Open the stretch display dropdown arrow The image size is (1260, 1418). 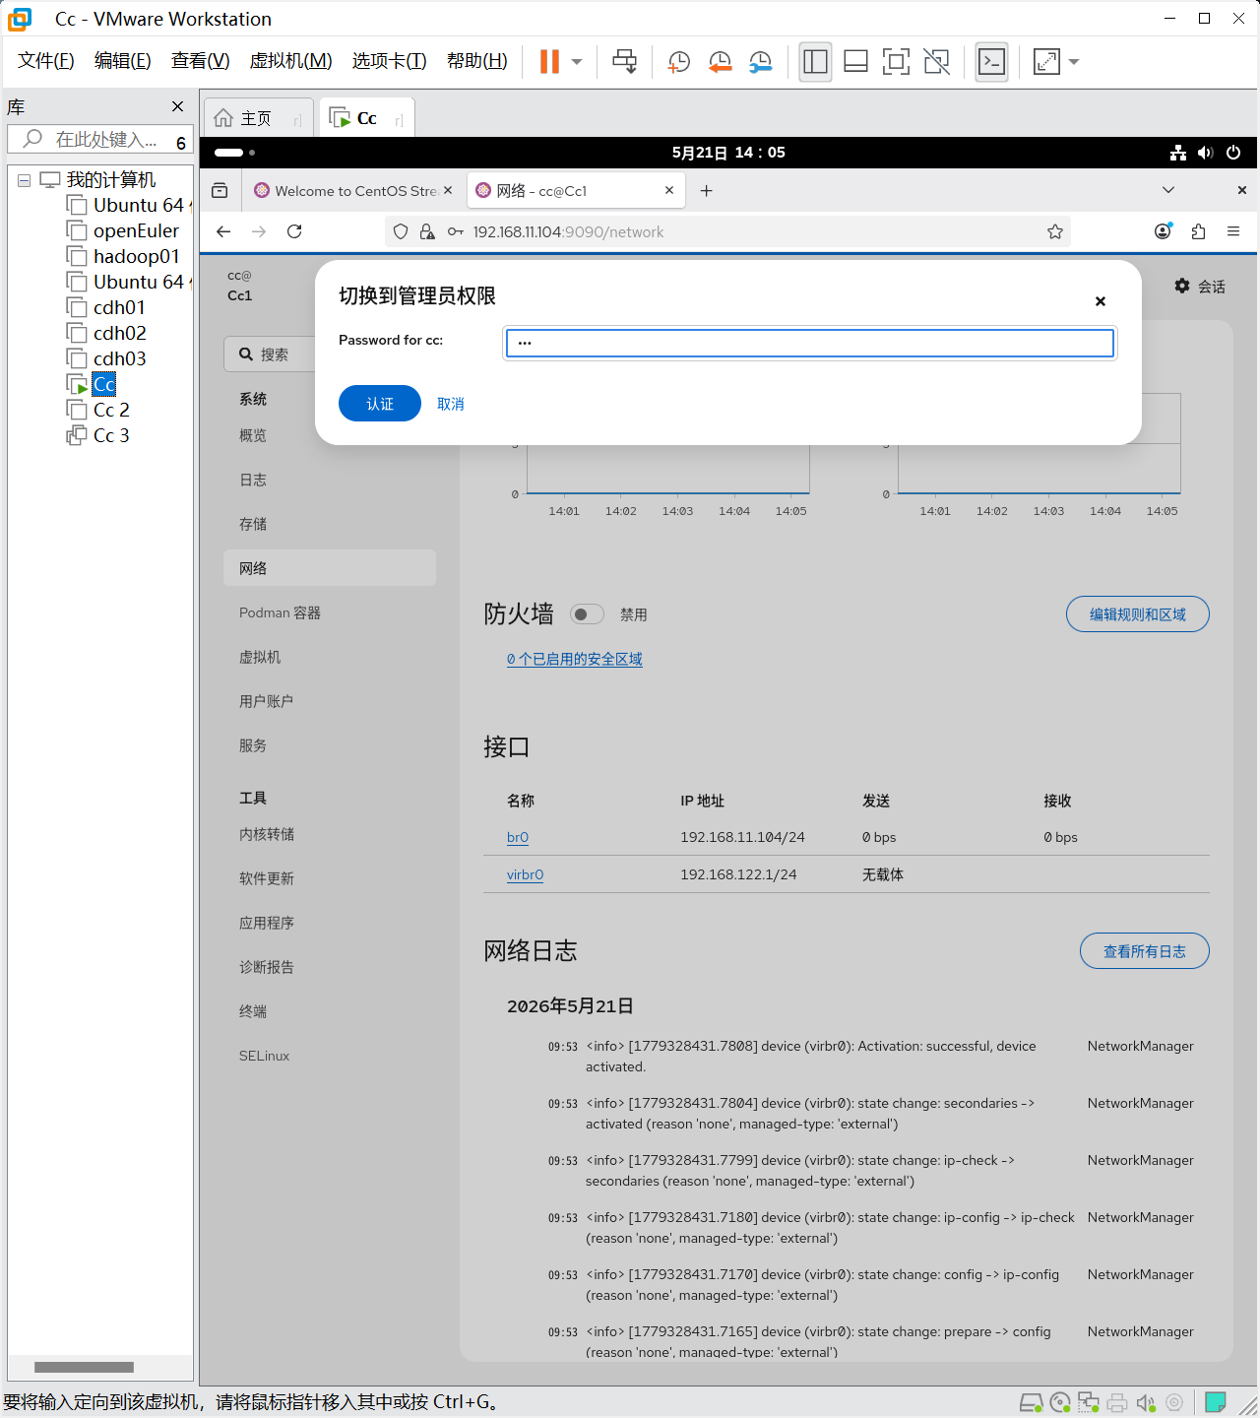pos(1074,61)
